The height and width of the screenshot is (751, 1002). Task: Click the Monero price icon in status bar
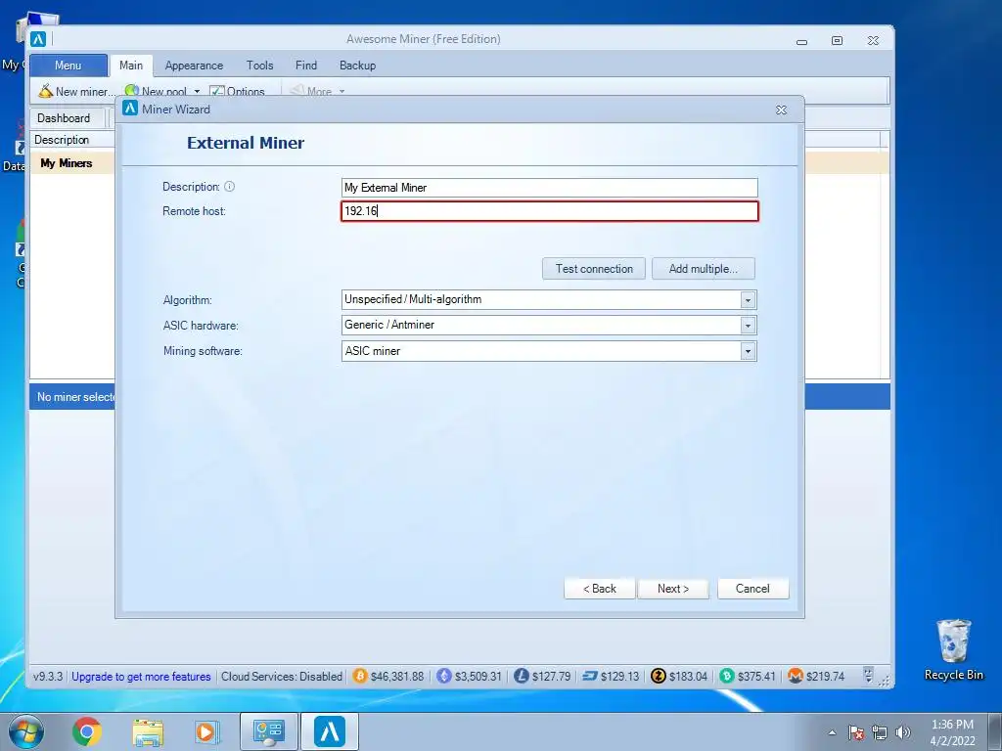pos(795,676)
